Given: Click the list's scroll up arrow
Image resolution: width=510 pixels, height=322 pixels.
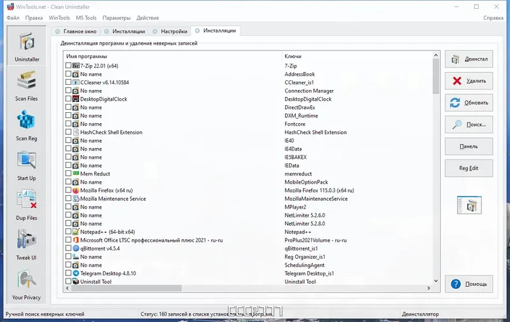Looking at the screenshot, I should [x=436, y=55].
